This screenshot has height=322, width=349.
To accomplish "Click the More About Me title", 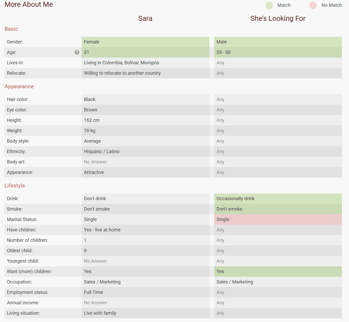I will [29, 4].
